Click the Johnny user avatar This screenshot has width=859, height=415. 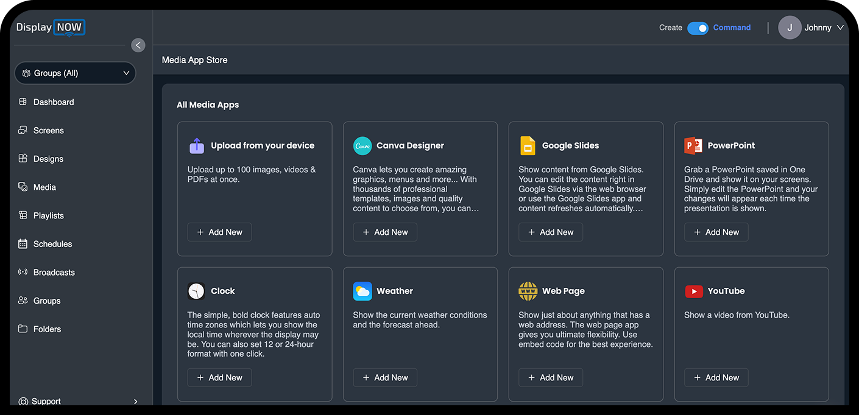[790, 27]
